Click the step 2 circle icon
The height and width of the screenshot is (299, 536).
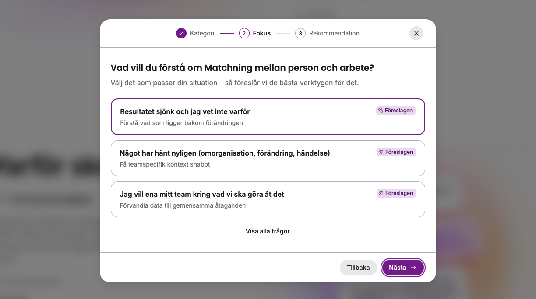pyautogui.click(x=244, y=33)
